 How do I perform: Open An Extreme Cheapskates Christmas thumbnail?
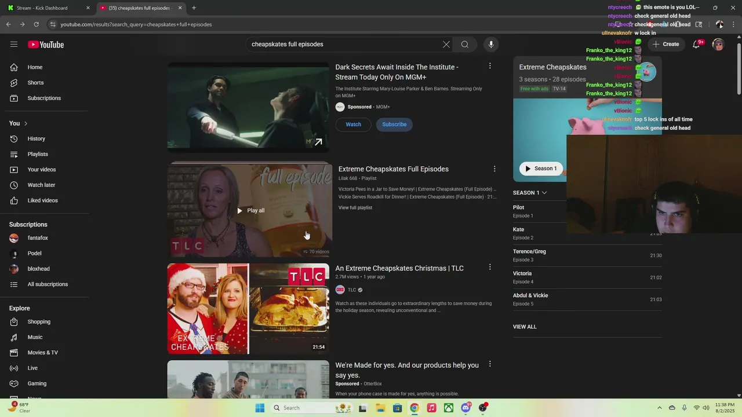coord(248,309)
